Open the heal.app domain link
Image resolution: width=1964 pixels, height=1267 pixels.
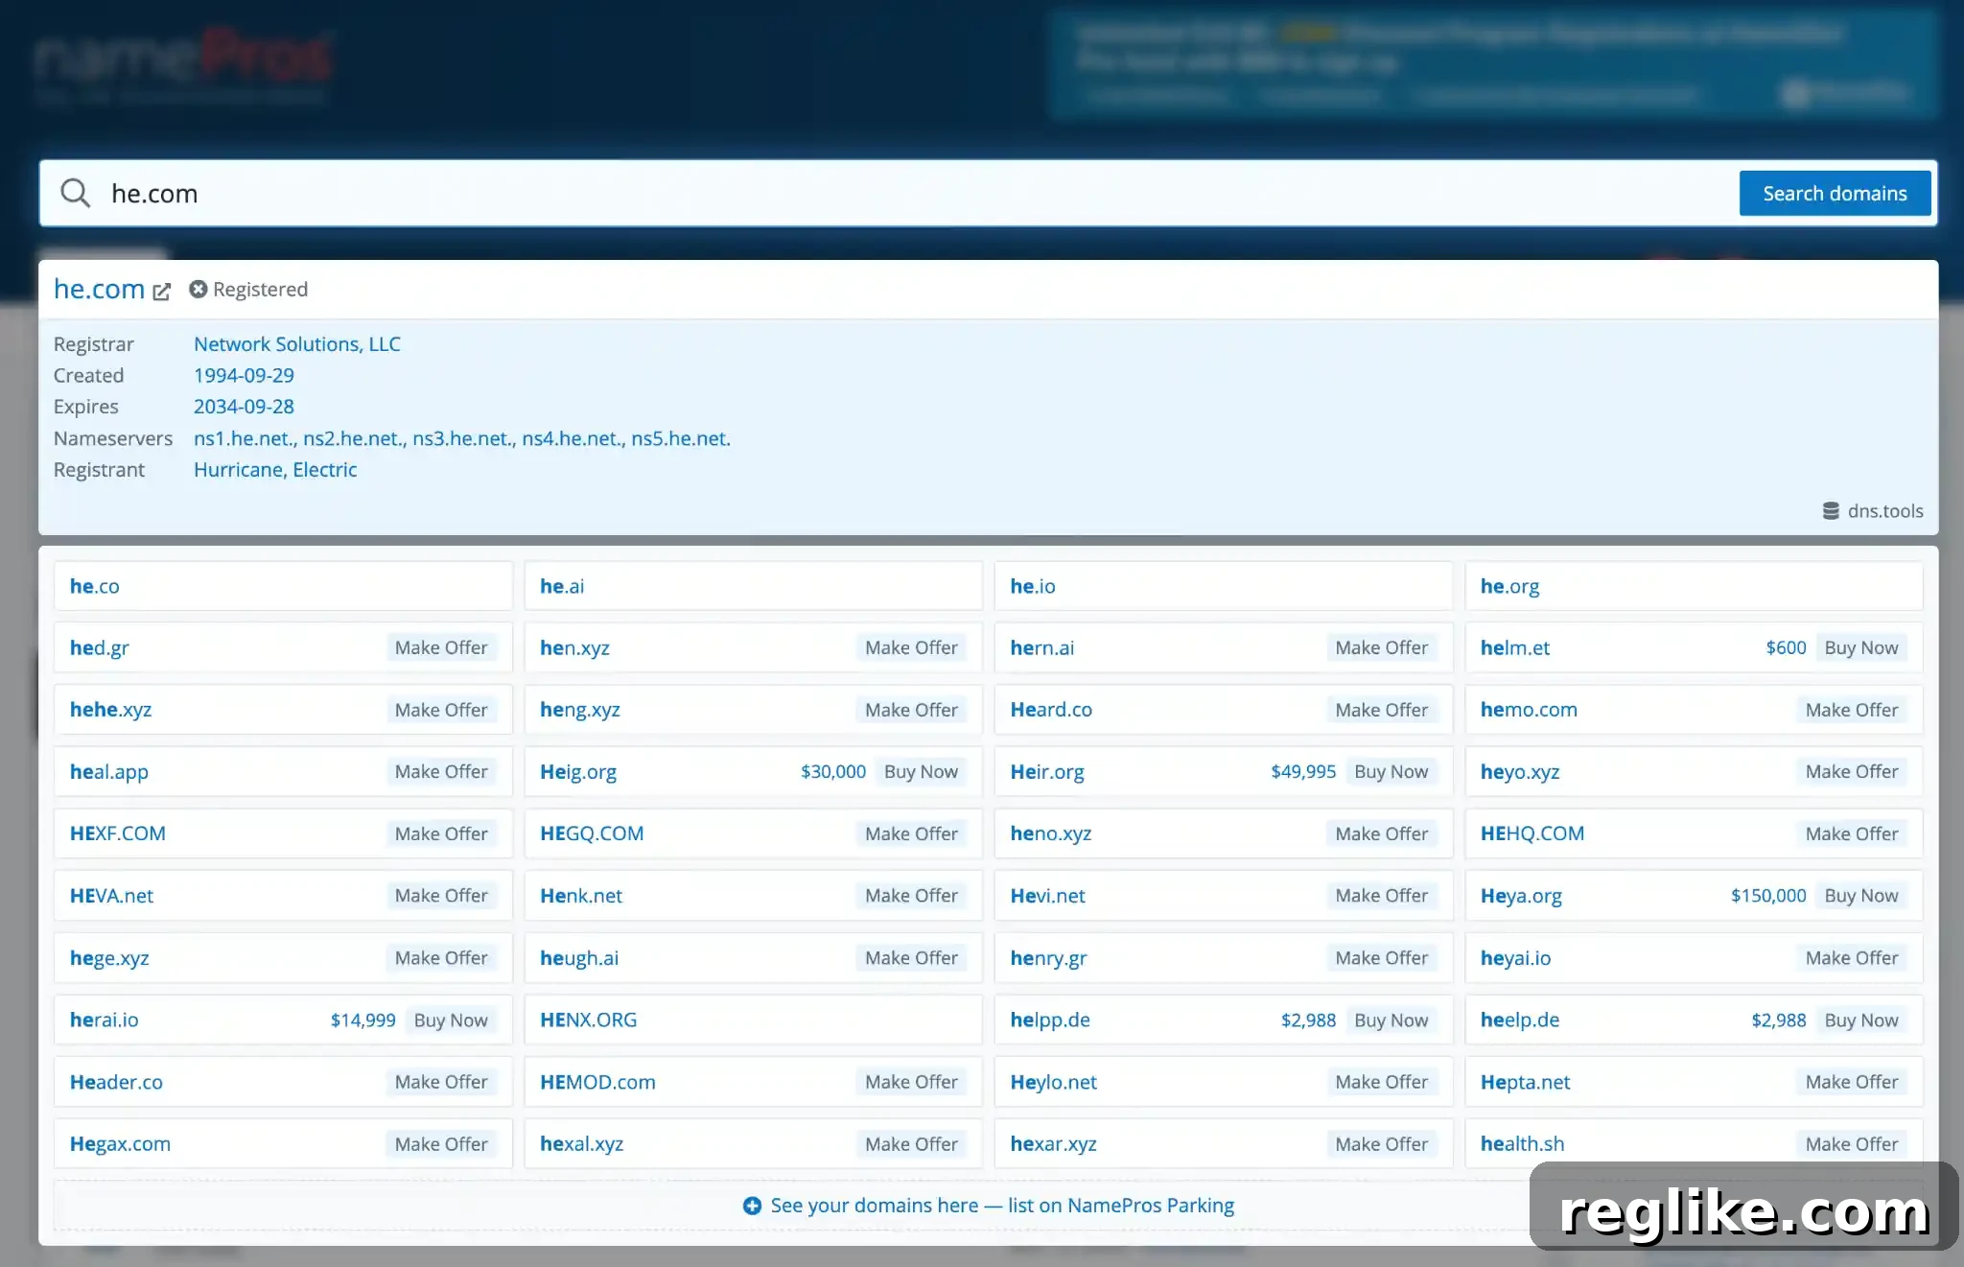(x=109, y=771)
